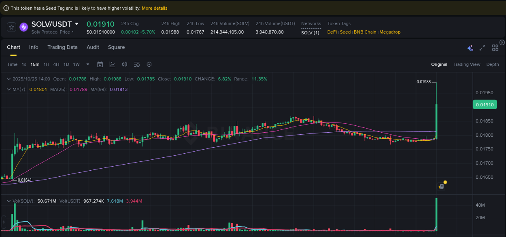Viewport: 506px width, 237px height.
Task: Open the indicator settings icon
Action: tap(136, 64)
